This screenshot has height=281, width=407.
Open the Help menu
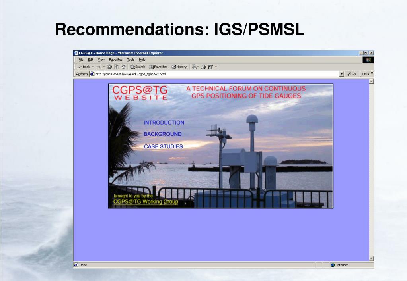[x=142, y=60]
